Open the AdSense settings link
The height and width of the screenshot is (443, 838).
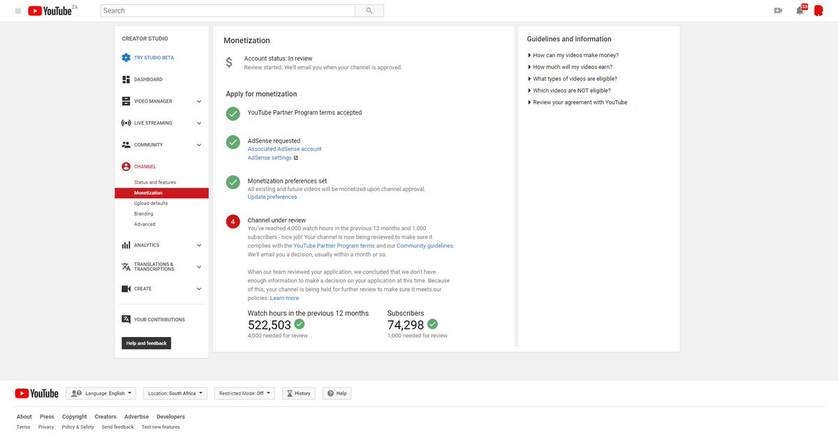[x=270, y=158]
